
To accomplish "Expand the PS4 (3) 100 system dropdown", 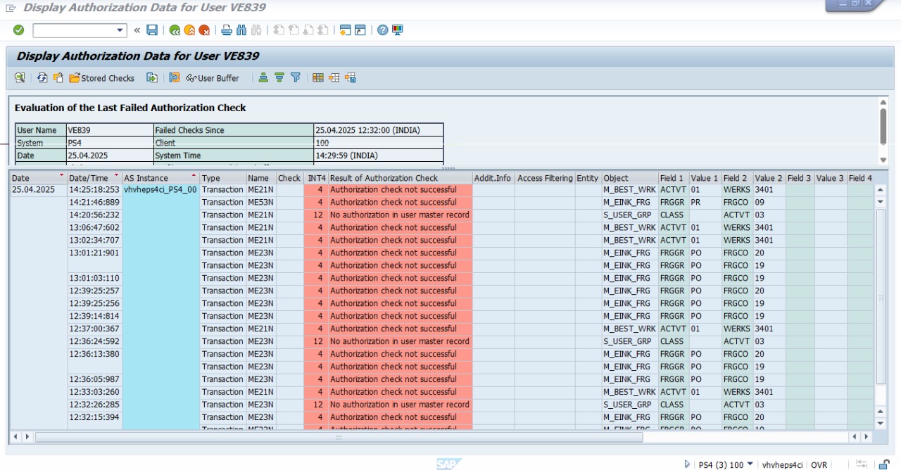I will click(x=750, y=464).
